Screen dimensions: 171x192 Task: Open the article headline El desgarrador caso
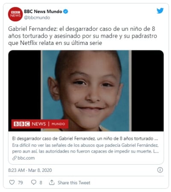click(85, 139)
